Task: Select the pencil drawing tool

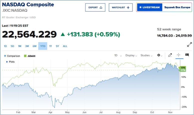Action: pos(170,55)
